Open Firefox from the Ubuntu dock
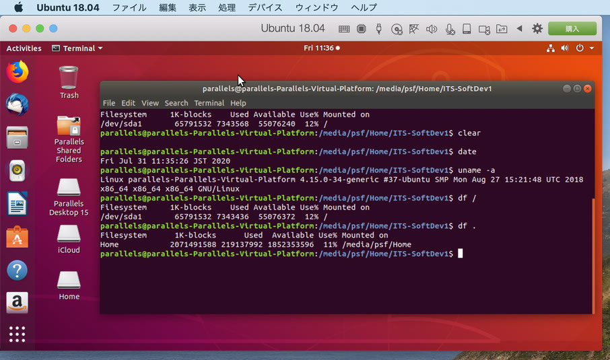This screenshot has height=360, width=610. tap(18, 71)
